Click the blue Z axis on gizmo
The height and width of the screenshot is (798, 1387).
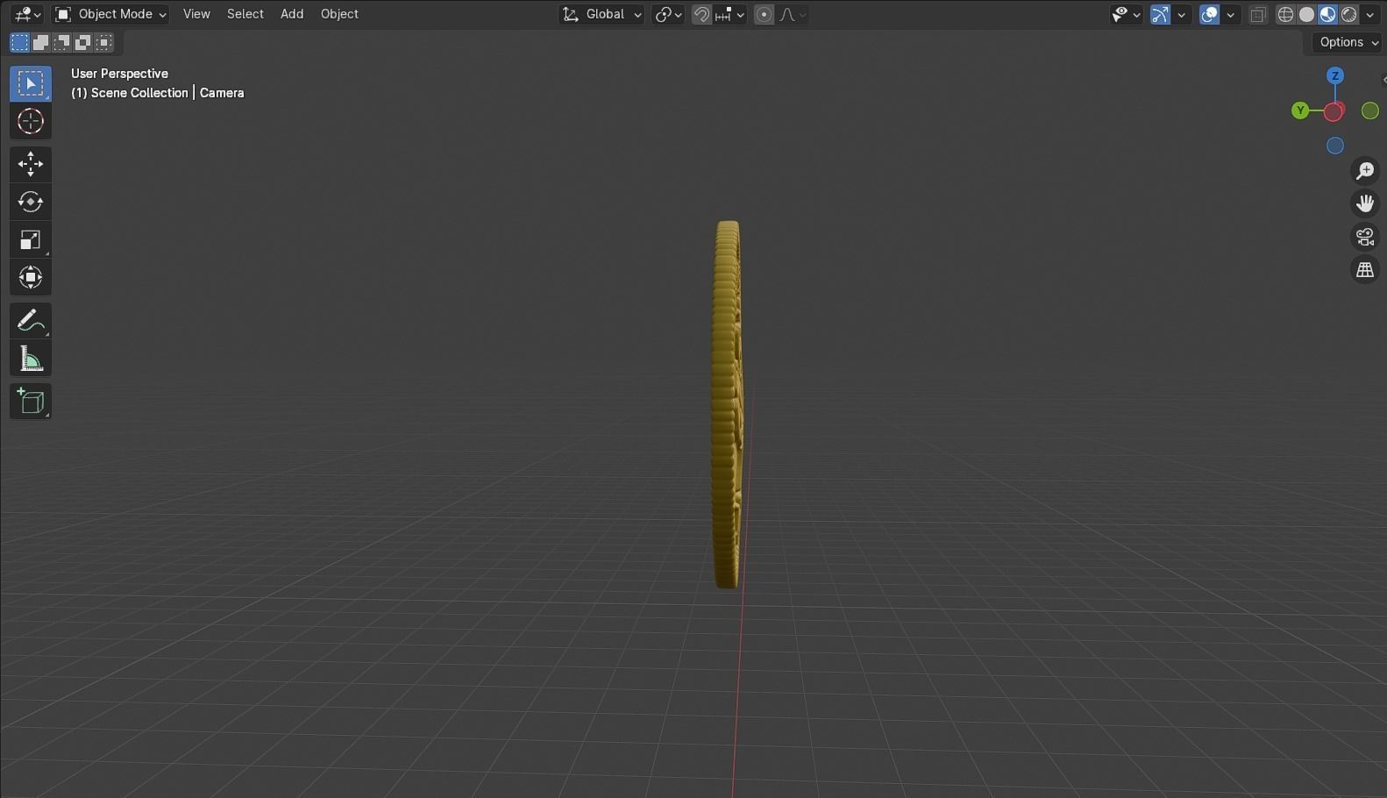(x=1335, y=75)
